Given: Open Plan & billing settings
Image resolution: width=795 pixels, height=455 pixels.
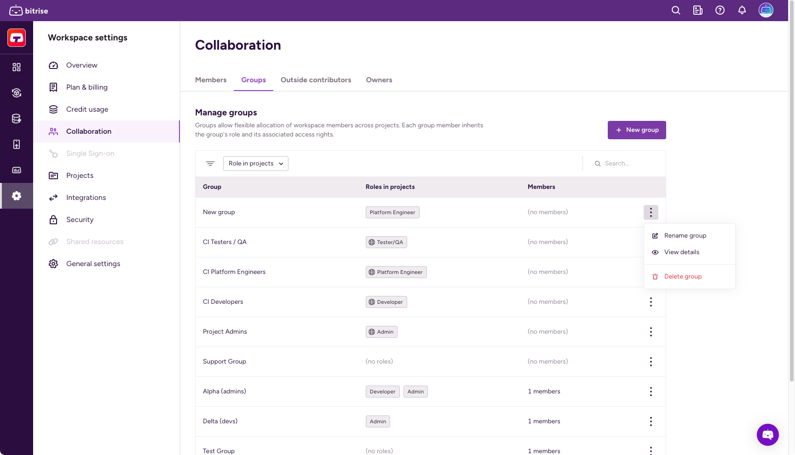Looking at the screenshot, I should [86, 87].
